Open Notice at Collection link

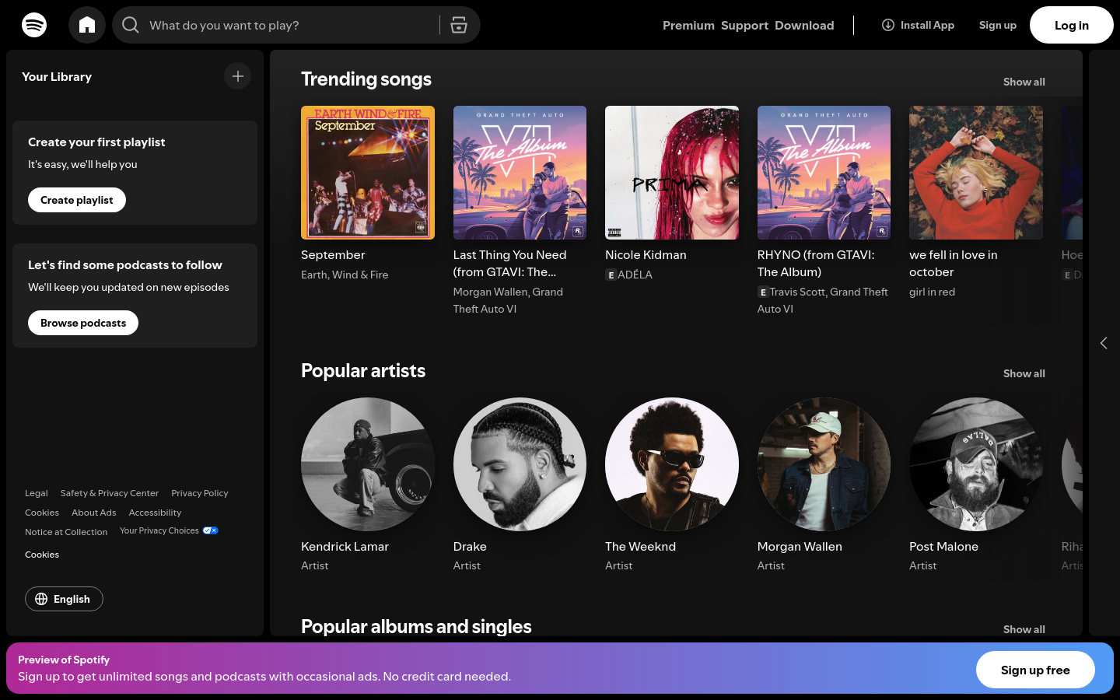click(66, 532)
